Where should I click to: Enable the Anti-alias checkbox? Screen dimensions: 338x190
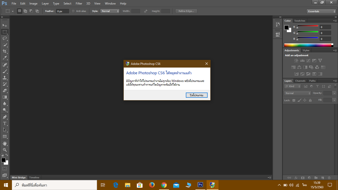(x=73, y=11)
